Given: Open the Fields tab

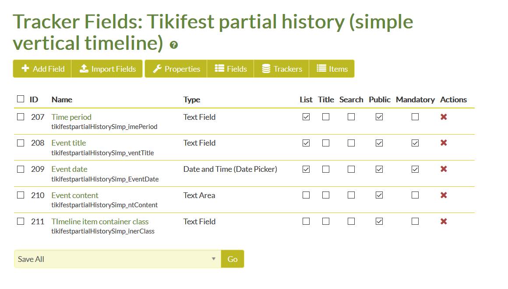Looking at the screenshot, I should (230, 69).
